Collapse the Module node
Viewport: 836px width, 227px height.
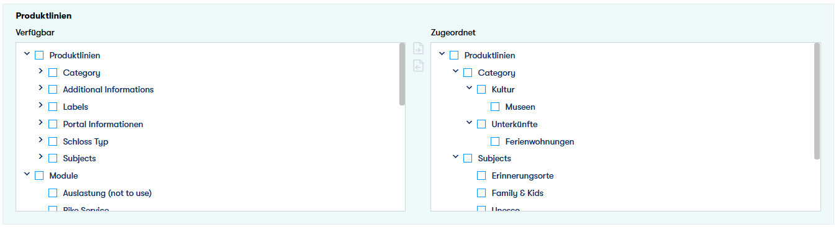(x=27, y=175)
